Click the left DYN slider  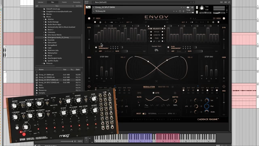pos(89,39)
